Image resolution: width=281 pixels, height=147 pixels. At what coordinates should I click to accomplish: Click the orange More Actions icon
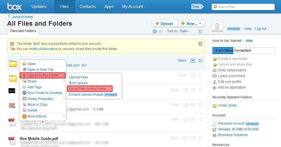click(x=24, y=116)
